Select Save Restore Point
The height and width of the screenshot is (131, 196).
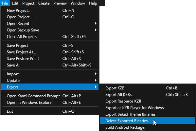tap(50, 58)
